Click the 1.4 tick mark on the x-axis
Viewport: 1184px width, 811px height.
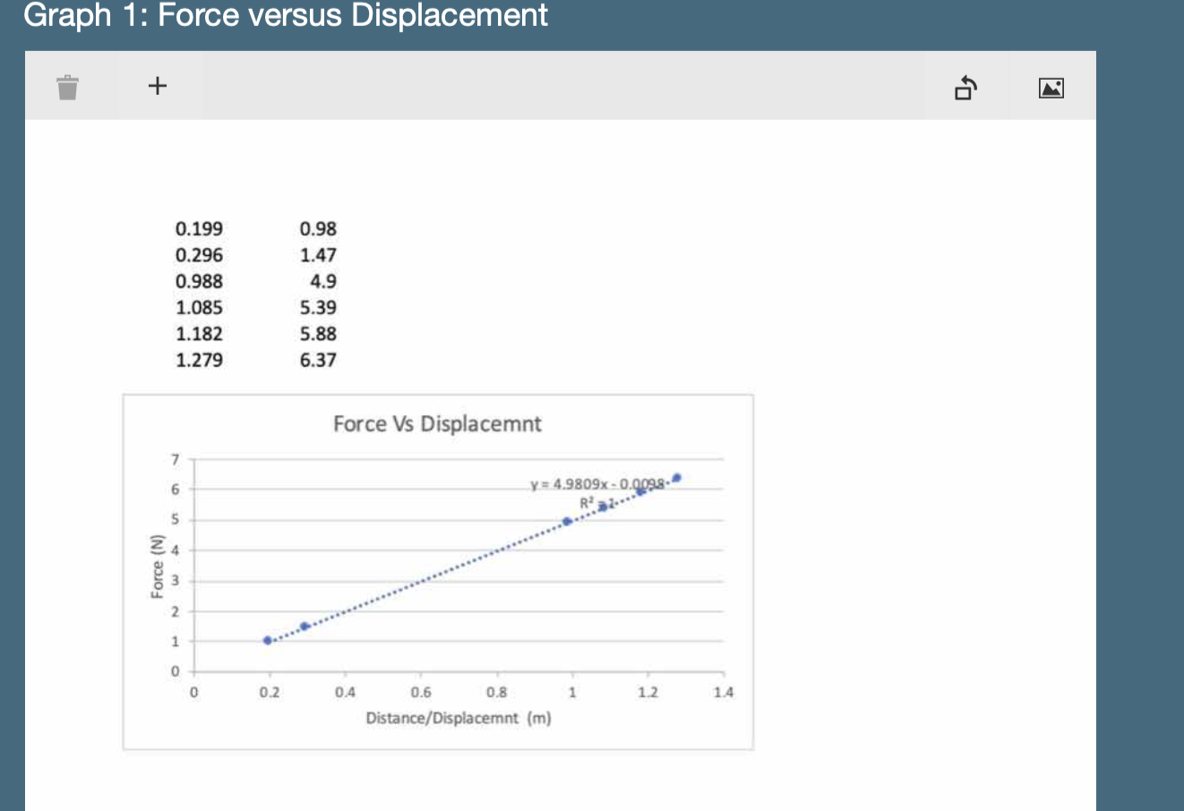724,692
